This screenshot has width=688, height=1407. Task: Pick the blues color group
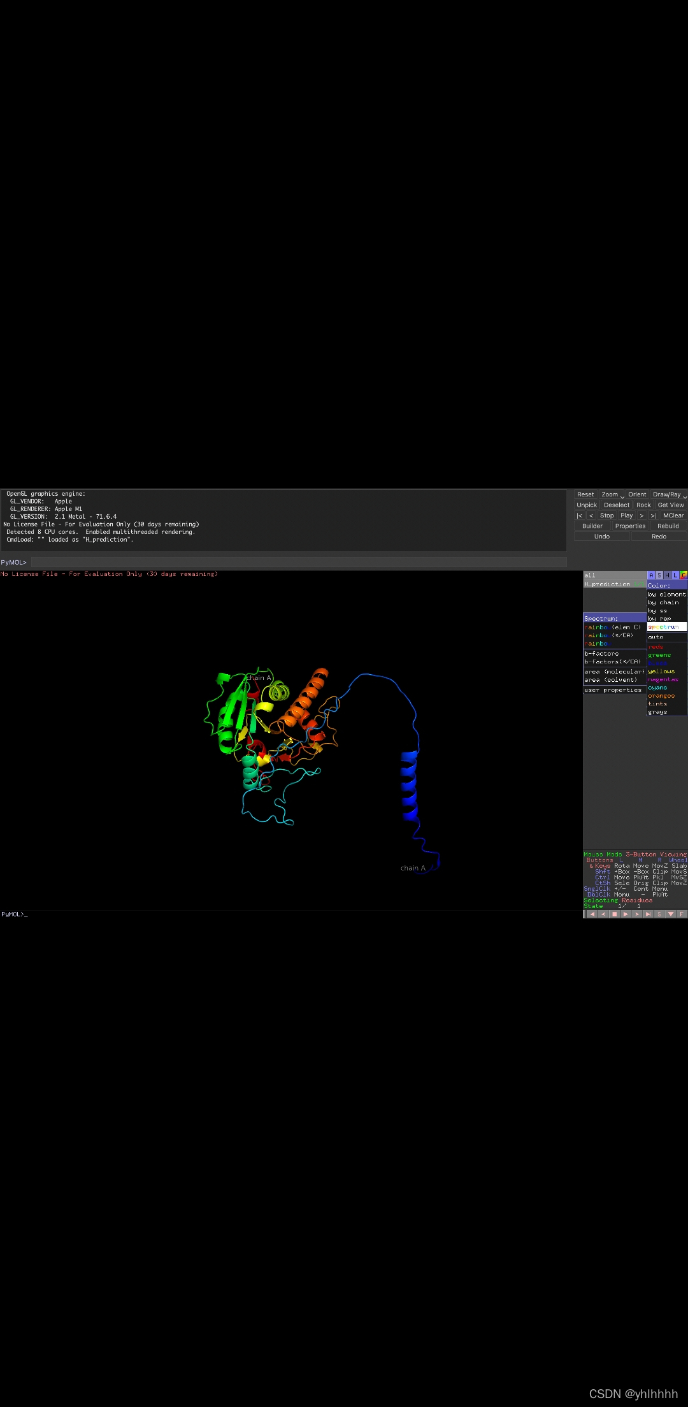[x=667, y=663]
